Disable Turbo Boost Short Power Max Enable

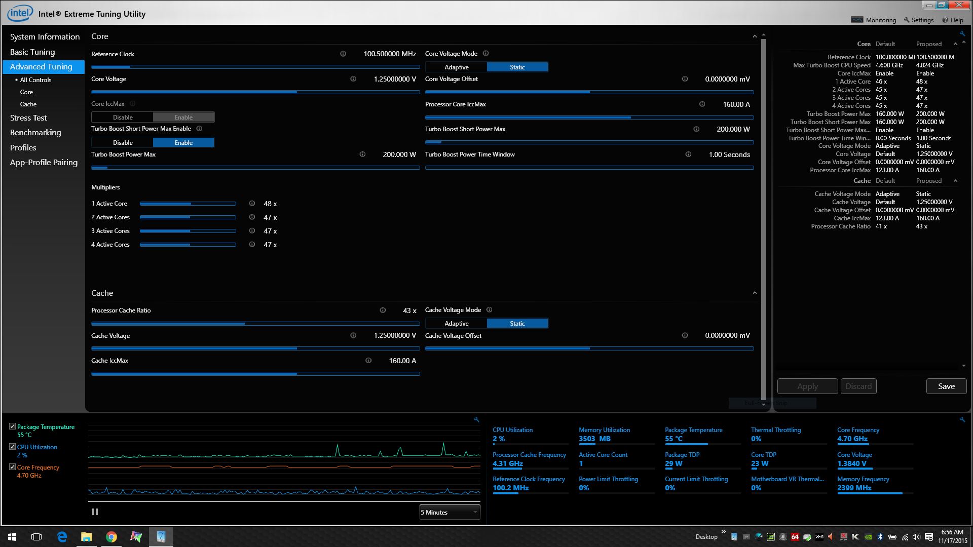click(x=123, y=143)
